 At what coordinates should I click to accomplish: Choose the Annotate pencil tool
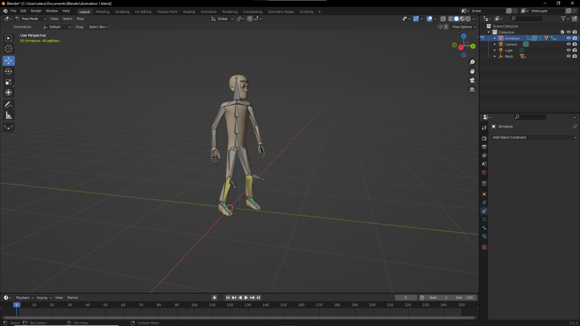click(x=8, y=105)
